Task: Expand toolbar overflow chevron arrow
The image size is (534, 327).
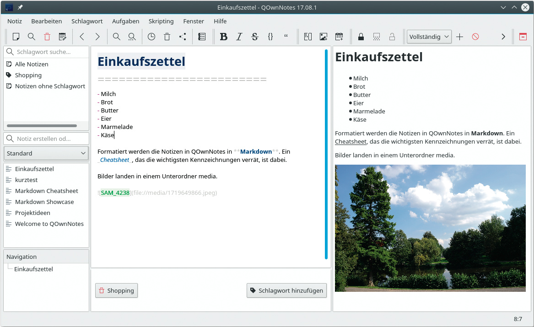Action: coord(503,37)
